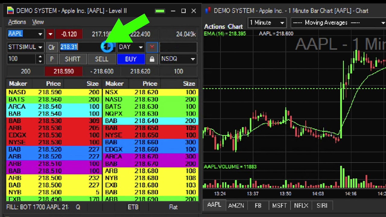Select the NYB 218.500 bid row
The height and width of the screenshot is (217, 386).
(54, 192)
